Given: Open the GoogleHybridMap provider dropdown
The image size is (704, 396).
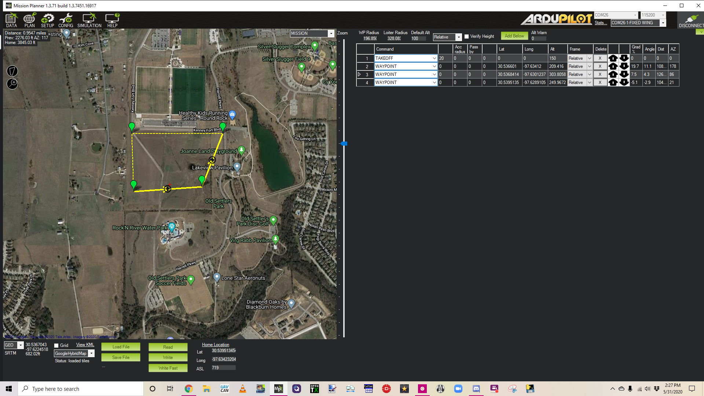Looking at the screenshot, I should pos(91,353).
